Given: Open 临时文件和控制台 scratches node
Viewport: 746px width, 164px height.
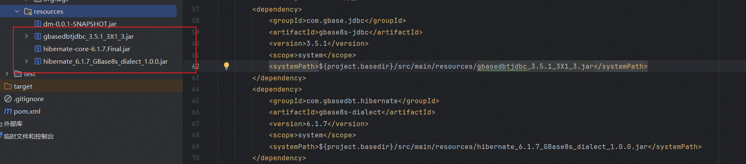Looking at the screenshot, I should [29, 136].
